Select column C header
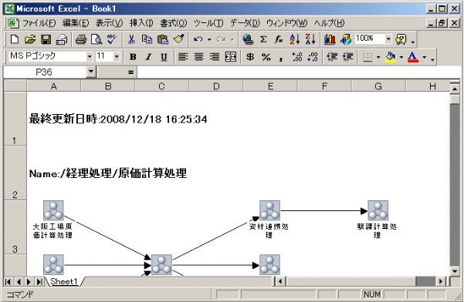The image size is (464, 302). 161,86
